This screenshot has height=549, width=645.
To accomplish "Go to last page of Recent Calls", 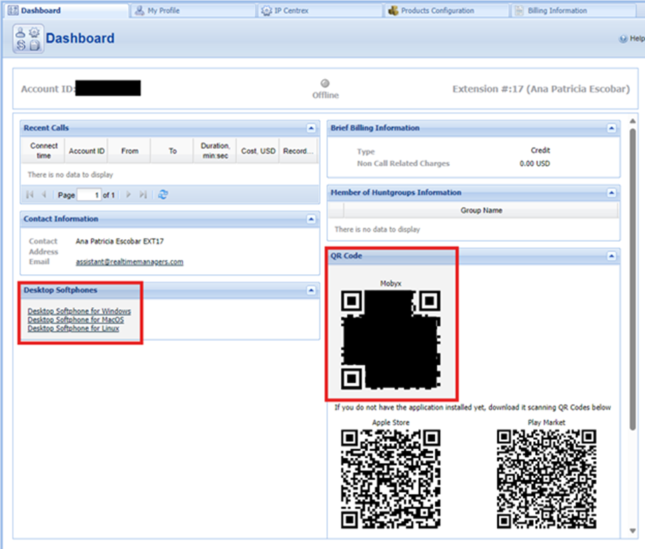I will click(x=143, y=195).
